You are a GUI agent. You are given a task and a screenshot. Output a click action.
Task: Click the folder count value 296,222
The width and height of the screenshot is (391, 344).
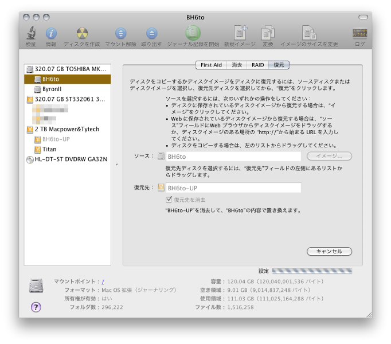coord(112,307)
